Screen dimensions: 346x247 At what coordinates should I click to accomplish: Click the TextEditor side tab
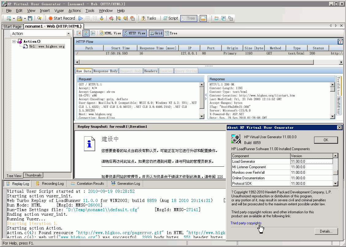(x=339, y=86)
